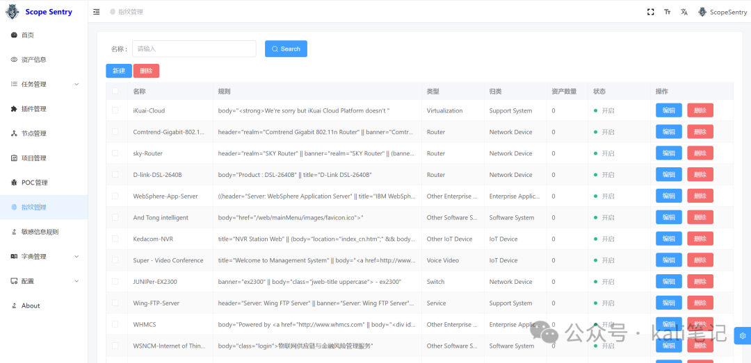751x363 pixels.
Task: Focus the 名称 search input field
Action: click(x=194, y=49)
